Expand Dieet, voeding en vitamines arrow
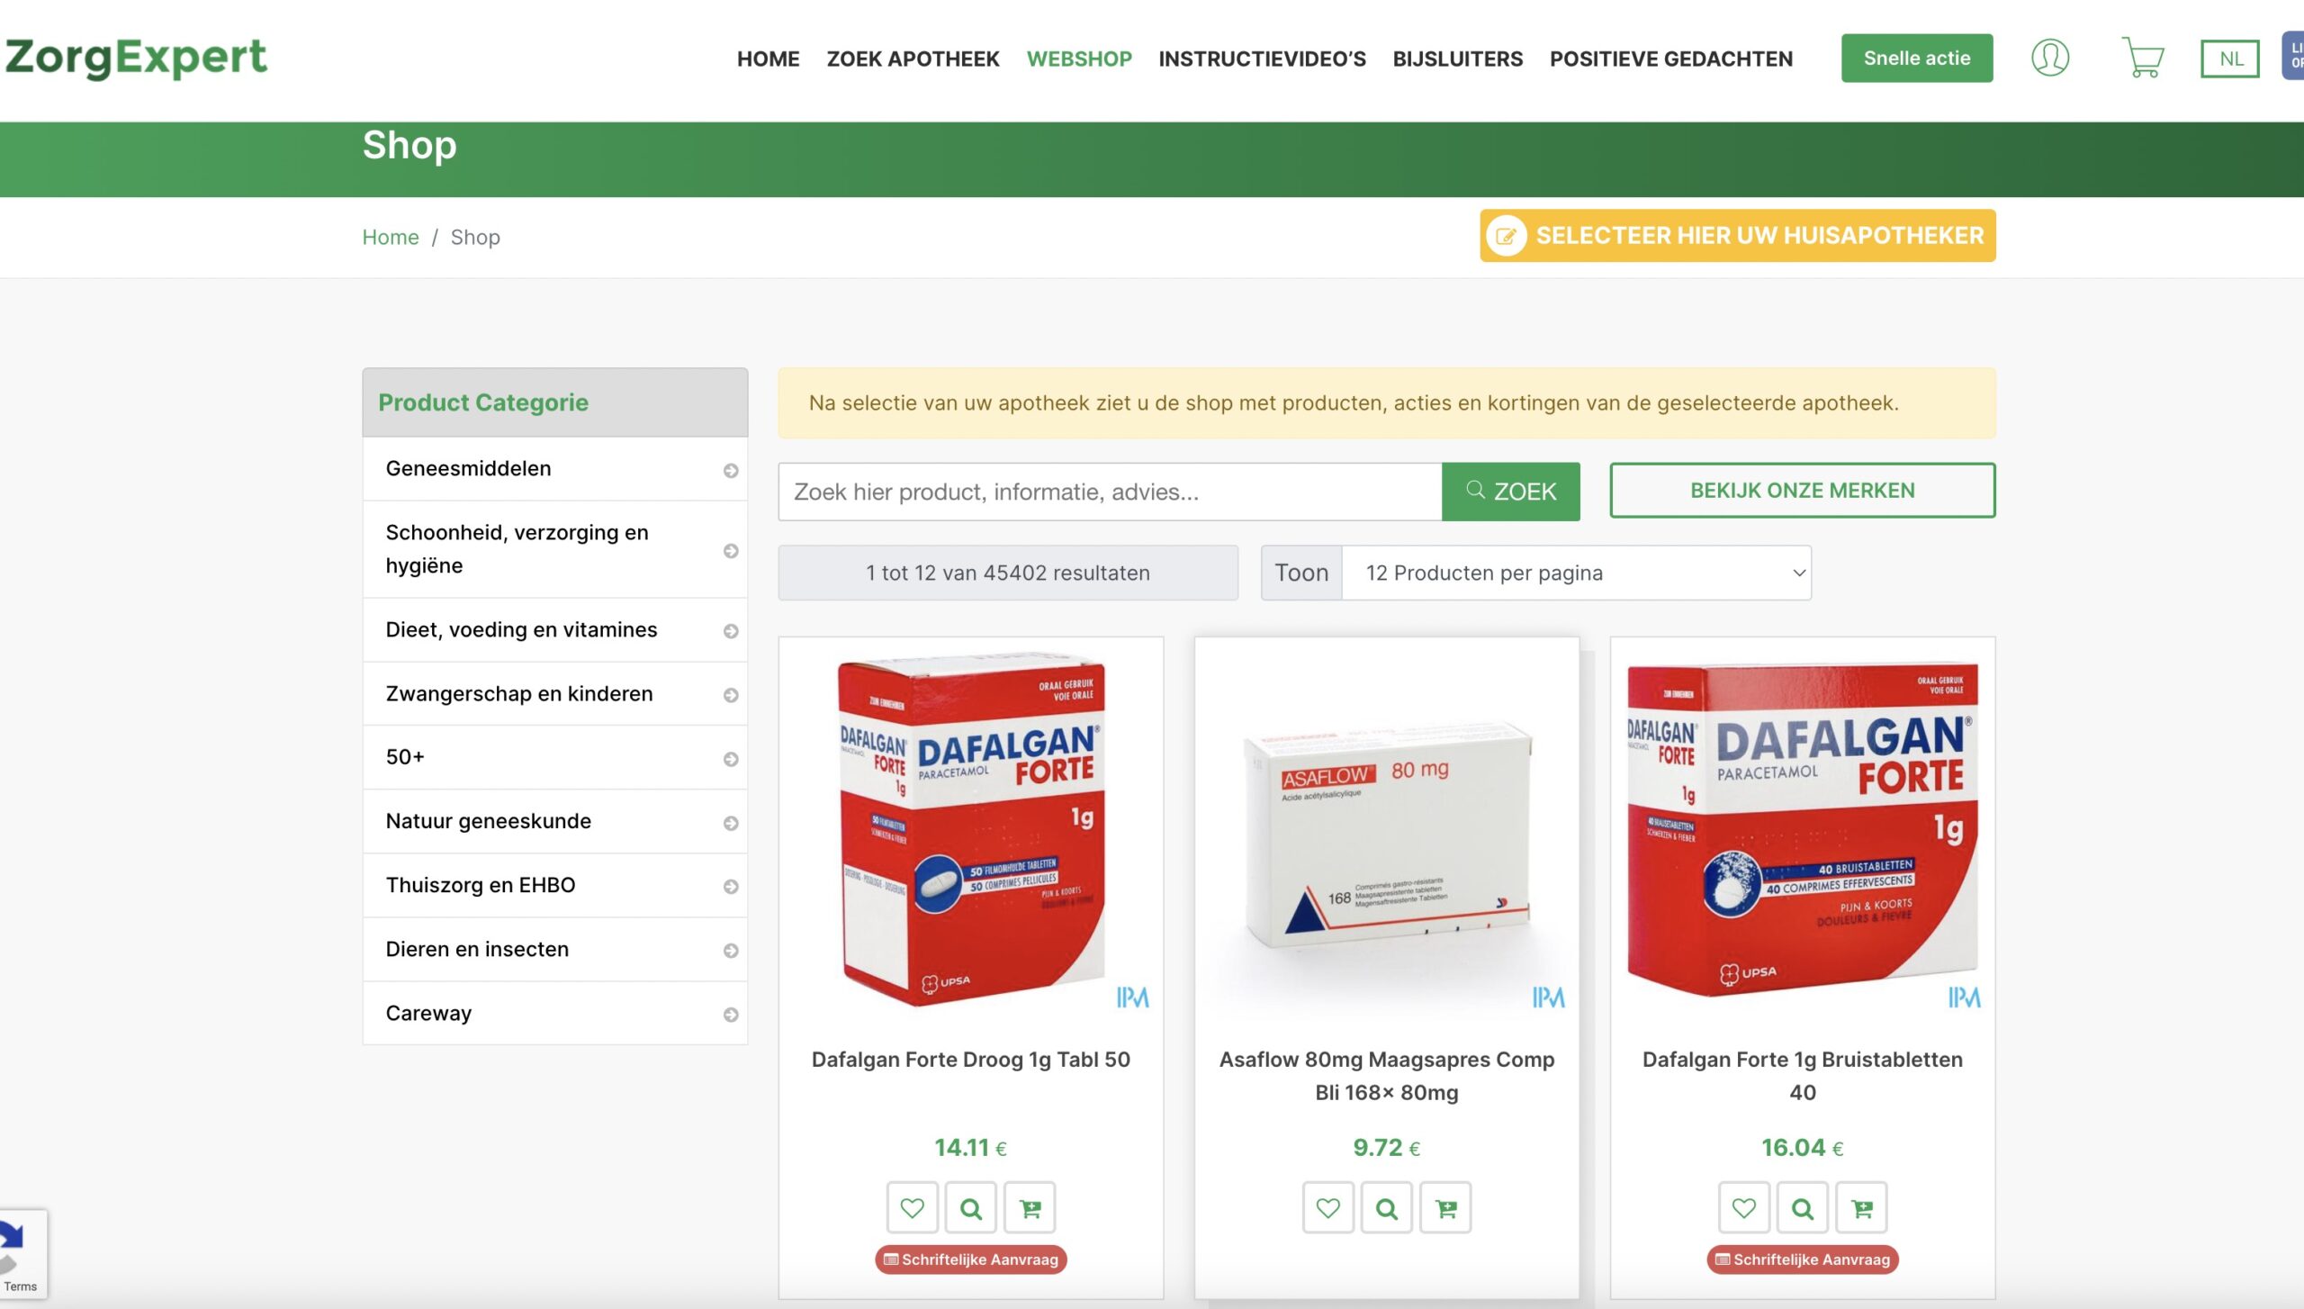 pos(731,631)
